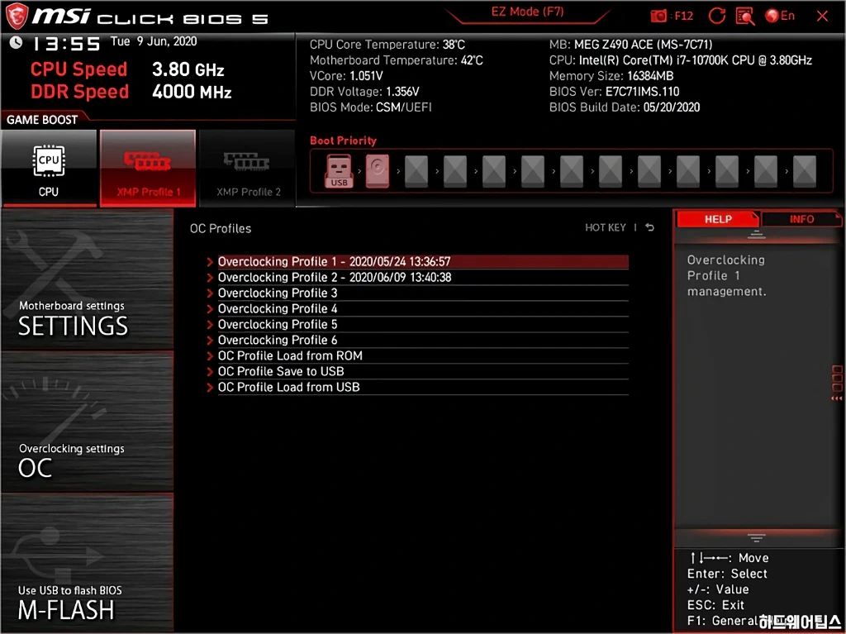Viewport: 846px width, 634px height.
Task: Click the DDR Voltage 1.356V reading
Action: pyautogui.click(x=364, y=91)
